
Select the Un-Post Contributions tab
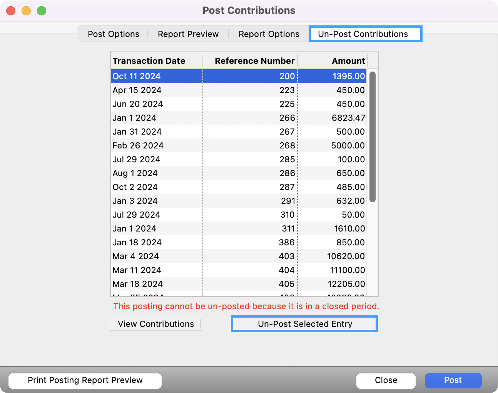(365, 34)
